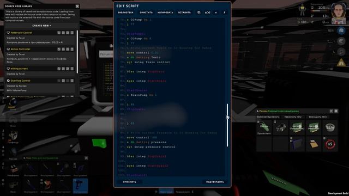Click fourth action icon on Reservour Control row
The image size is (349, 196).
click(72, 33)
